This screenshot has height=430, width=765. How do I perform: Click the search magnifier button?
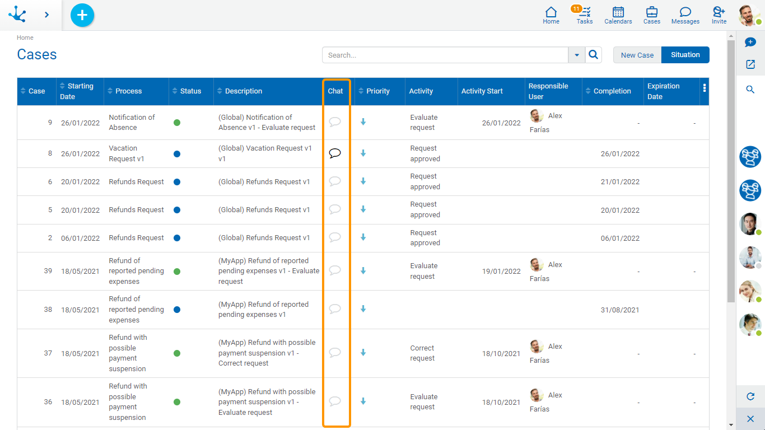[594, 55]
